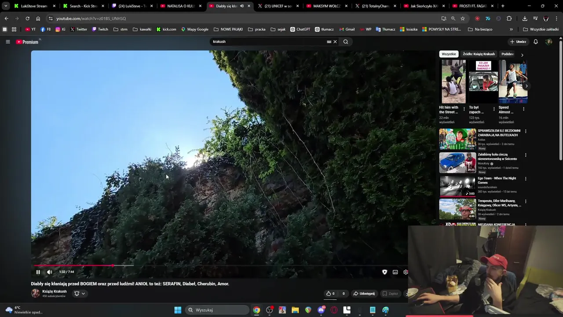Open the 'ChatGPT' bookmark
The width and height of the screenshot is (563, 317).
click(x=300, y=29)
